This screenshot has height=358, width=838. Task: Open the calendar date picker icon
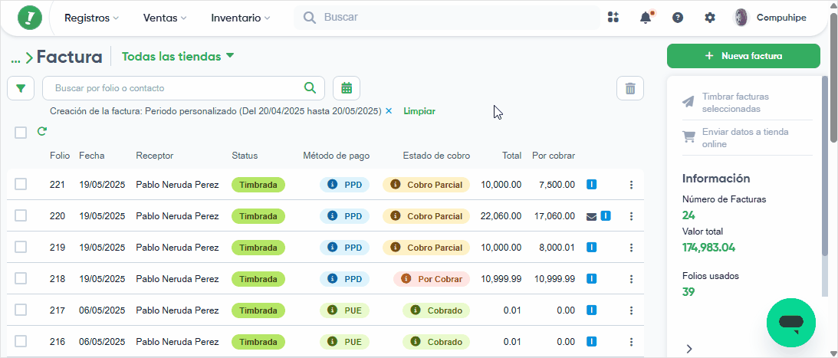tap(347, 88)
